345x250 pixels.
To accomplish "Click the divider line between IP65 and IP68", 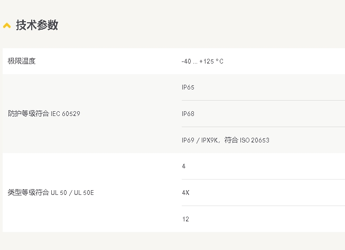I will pos(263,101).
